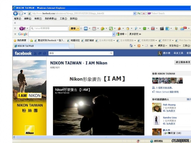Click the Print icon in command bar
The height and width of the screenshot is (143, 191).
(152, 46)
